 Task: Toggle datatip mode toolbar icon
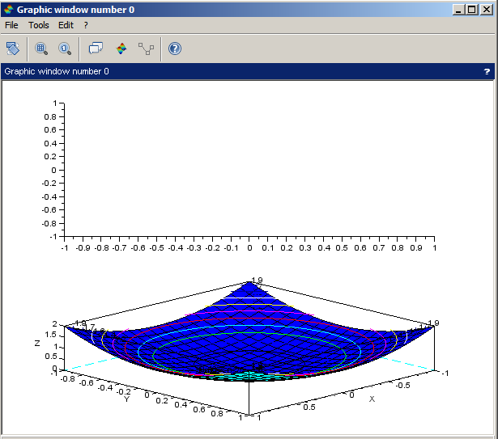[x=96, y=49]
